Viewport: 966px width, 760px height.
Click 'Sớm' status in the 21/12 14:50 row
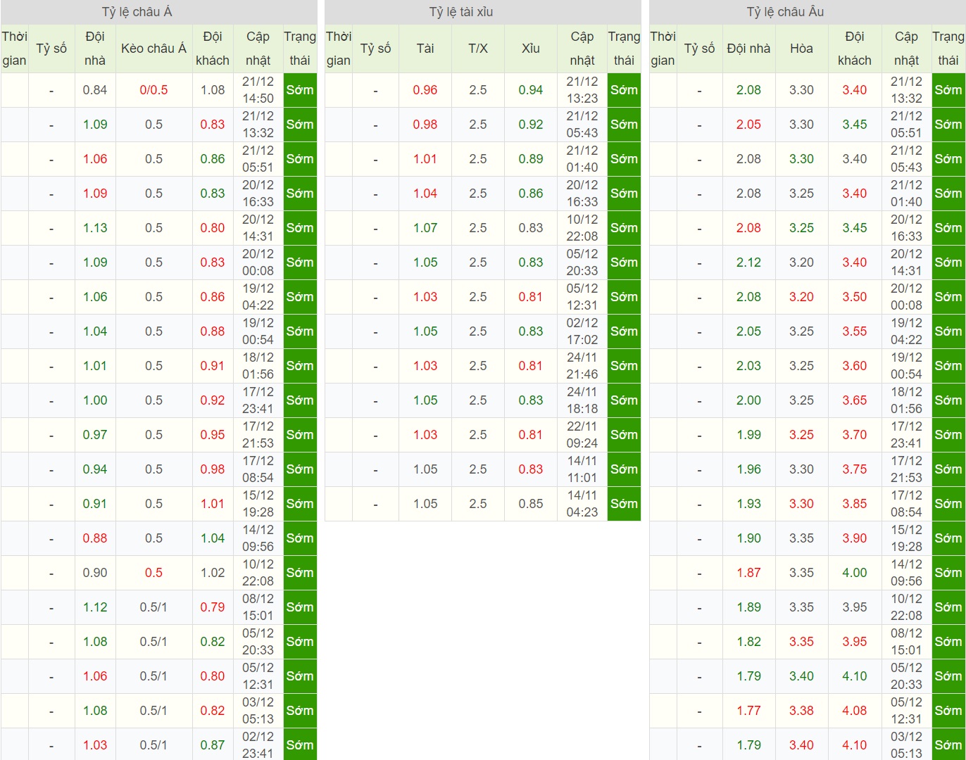[300, 90]
